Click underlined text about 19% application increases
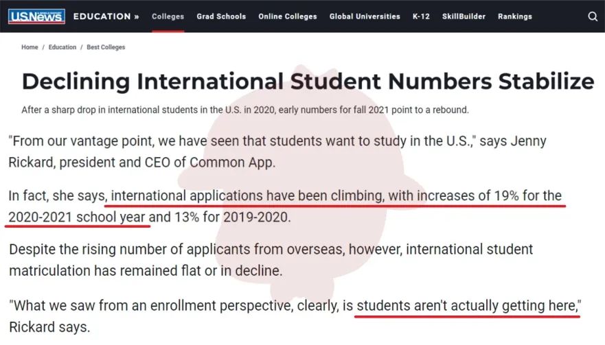Screen dimensions: 605x345 click(x=336, y=196)
